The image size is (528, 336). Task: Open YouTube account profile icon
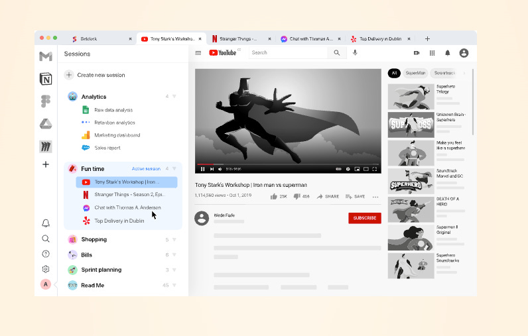(464, 53)
